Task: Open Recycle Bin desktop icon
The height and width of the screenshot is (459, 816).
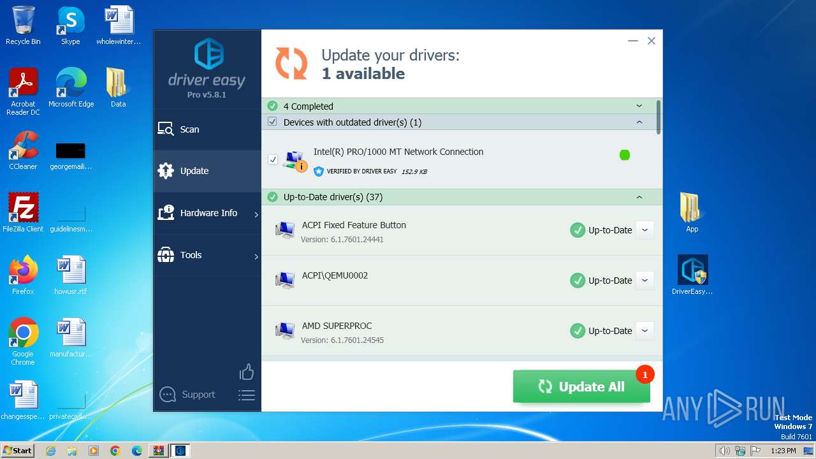Action: point(23,26)
